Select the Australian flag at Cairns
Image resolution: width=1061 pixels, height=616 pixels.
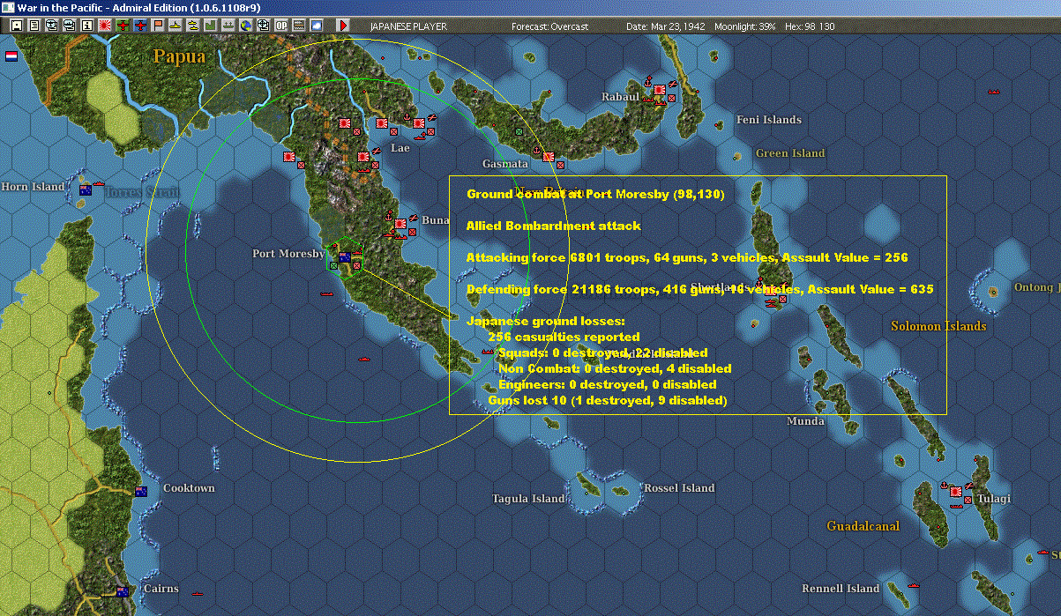click(x=123, y=591)
